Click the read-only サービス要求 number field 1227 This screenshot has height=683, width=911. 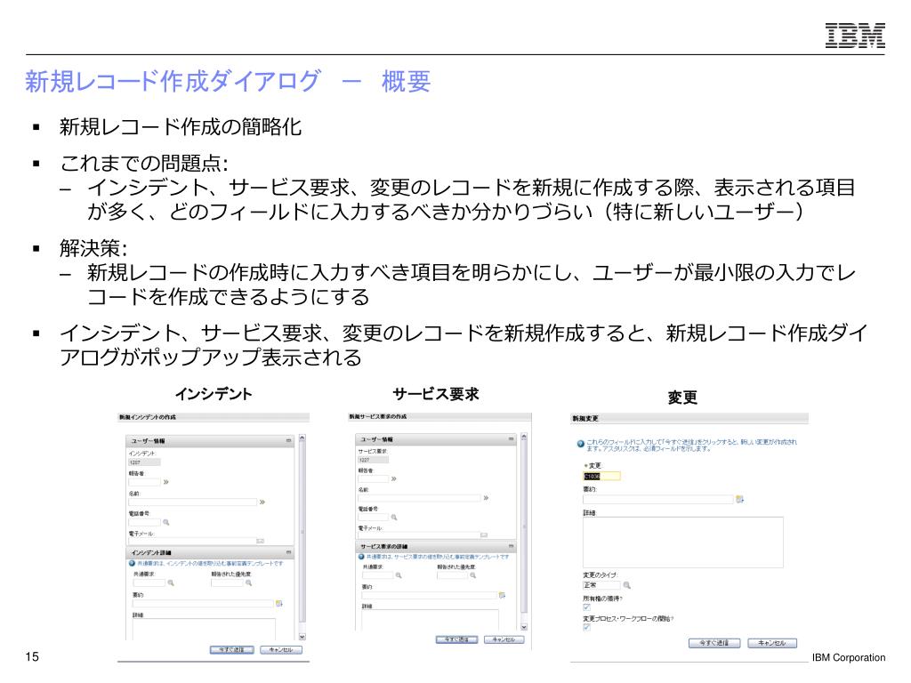(373, 460)
